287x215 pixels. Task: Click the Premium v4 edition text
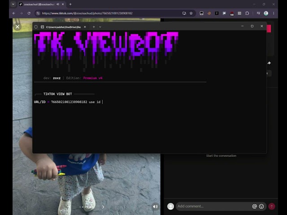point(93,78)
